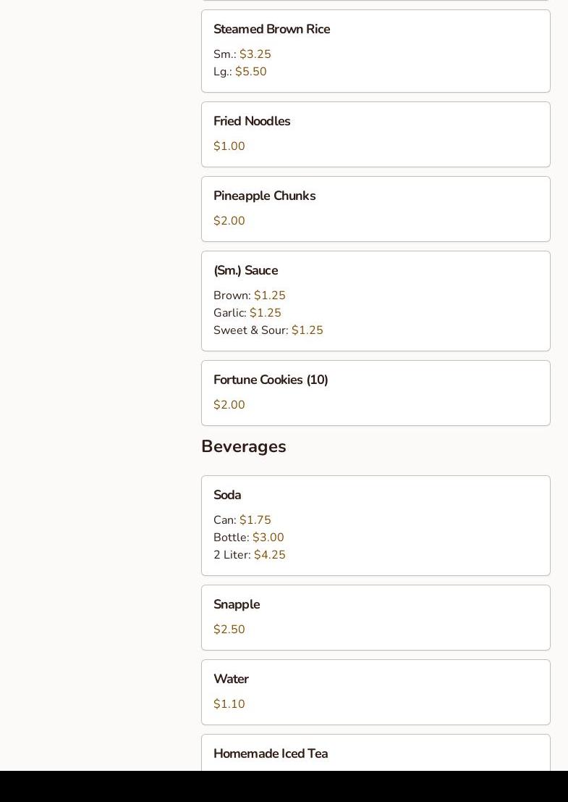Choose the Brown sauce option
The image size is (568, 802).
click(x=250, y=296)
